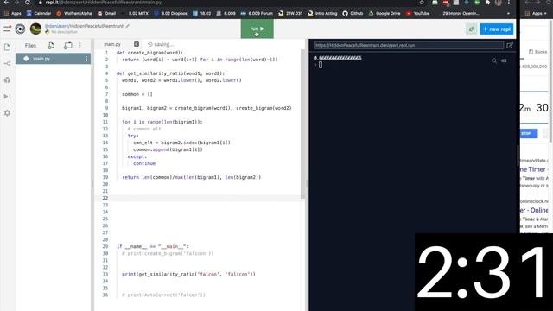The width and height of the screenshot is (553, 311).
Task: Click the @denizsert username link
Action: coord(57,26)
